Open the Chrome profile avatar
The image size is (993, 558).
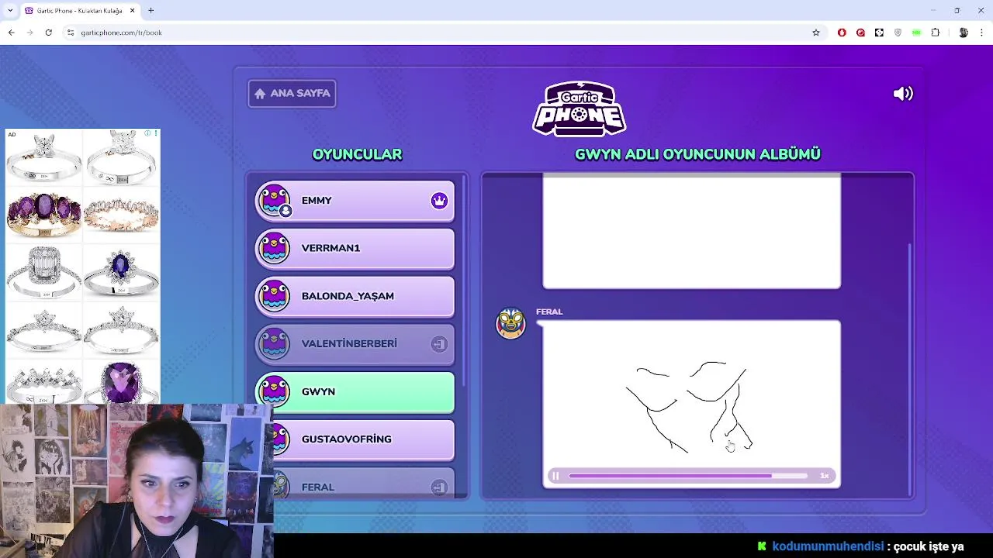pos(964,33)
